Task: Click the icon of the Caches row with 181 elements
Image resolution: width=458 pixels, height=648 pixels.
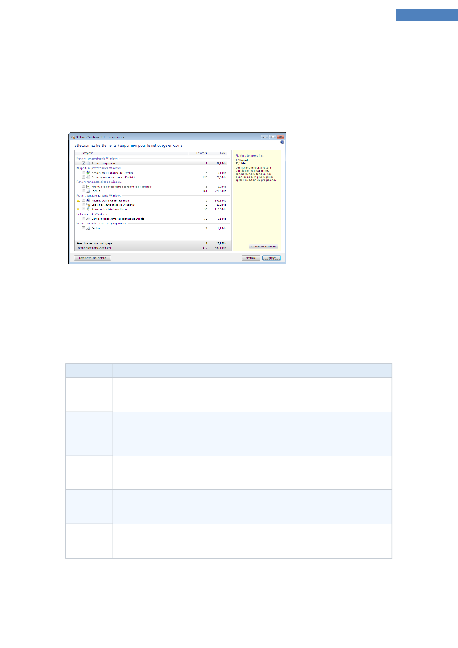Action: (88, 191)
